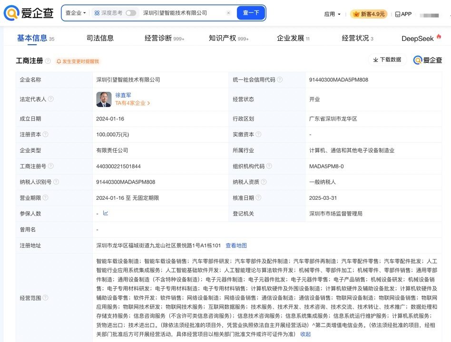Click the help icon next to 组织机构代码
Viewport: 451px width, 342px height.
(x=269, y=166)
